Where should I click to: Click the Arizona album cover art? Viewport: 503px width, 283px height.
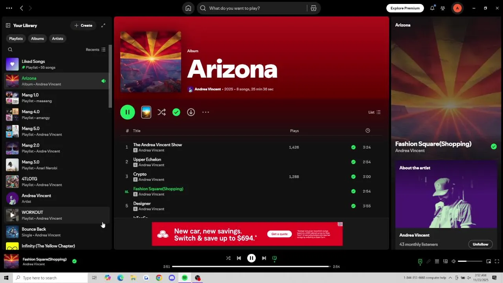click(x=151, y=62)
